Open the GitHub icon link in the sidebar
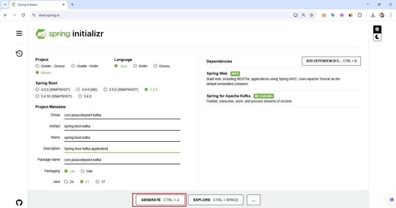396x208 pixels. coord(19,203)
